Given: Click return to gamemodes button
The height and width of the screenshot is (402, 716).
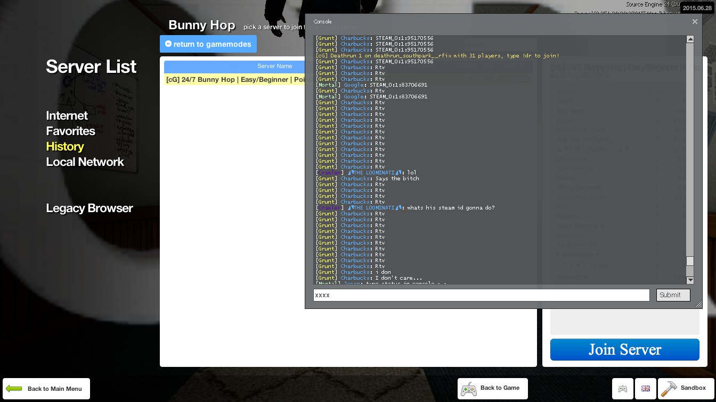Looking at the screenshot, I should click(x=208, y=44).
